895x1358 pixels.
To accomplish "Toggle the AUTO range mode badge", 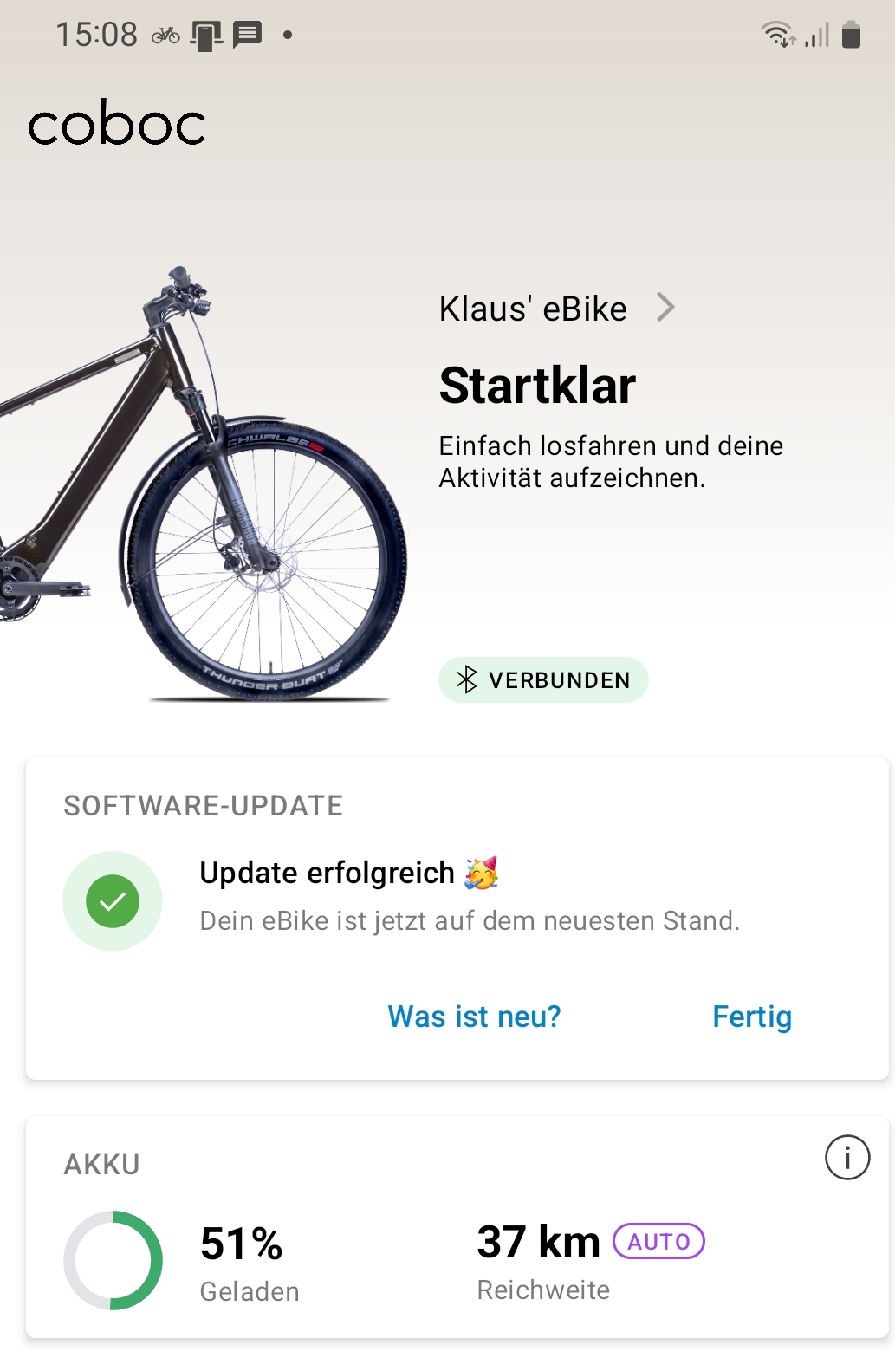I will click(658, 1241).
